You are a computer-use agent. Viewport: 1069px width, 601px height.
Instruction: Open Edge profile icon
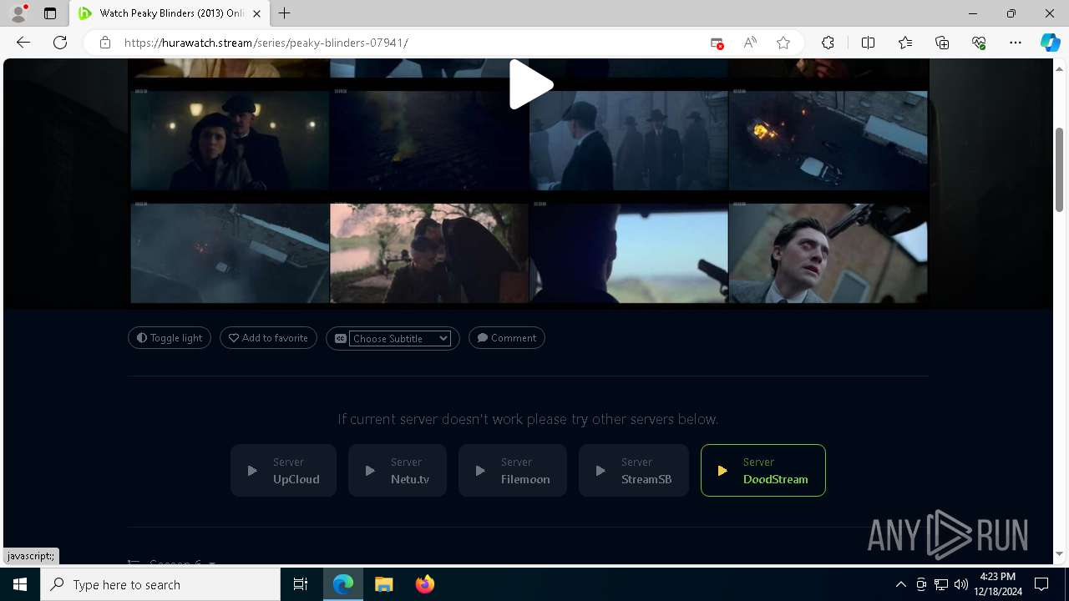click(18, 13)
